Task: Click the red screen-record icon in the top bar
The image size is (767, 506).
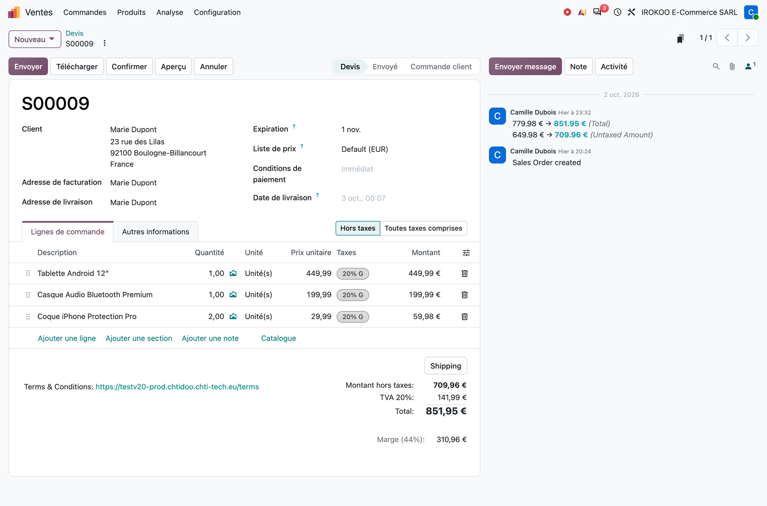Action: [567, 12]
